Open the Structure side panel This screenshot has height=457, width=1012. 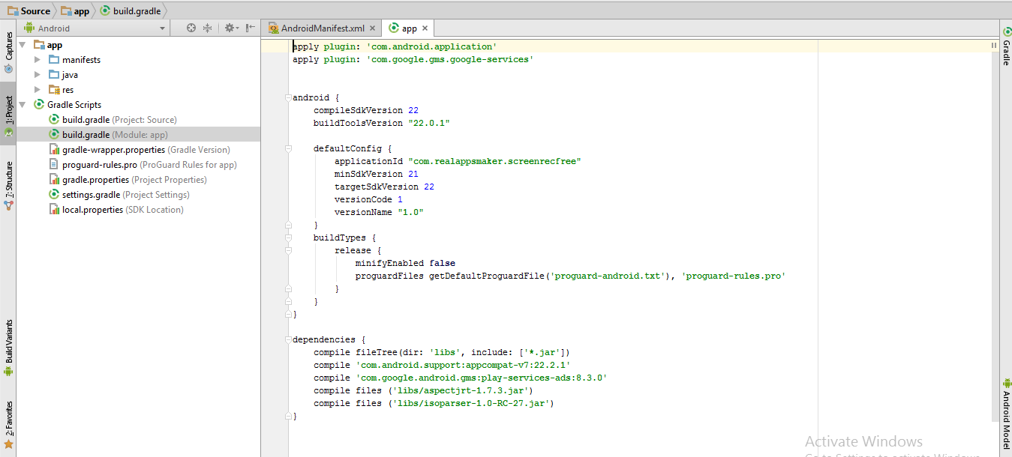click(8, 184)
